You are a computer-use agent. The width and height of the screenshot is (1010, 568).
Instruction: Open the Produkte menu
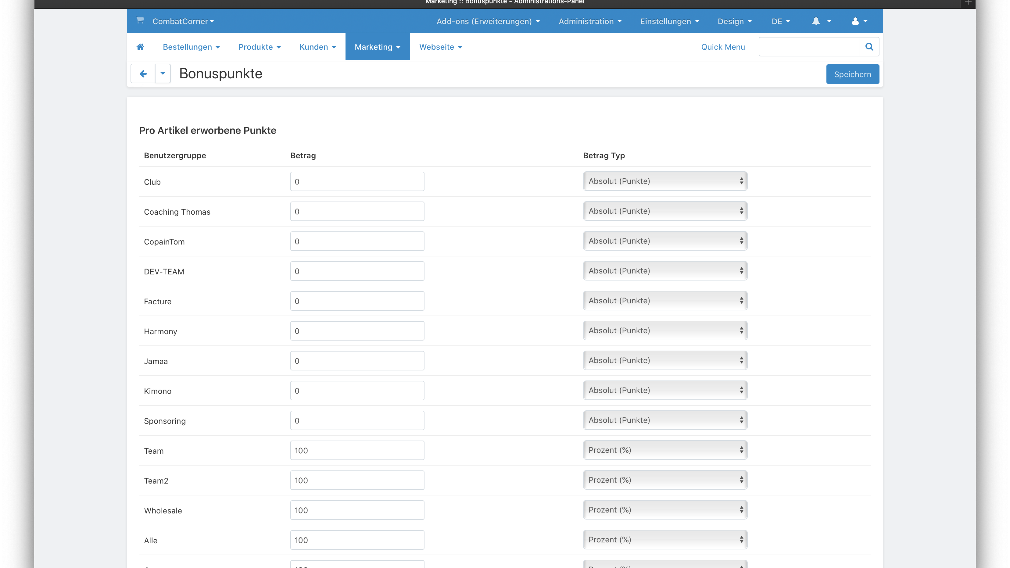click(x=260, y=47)
